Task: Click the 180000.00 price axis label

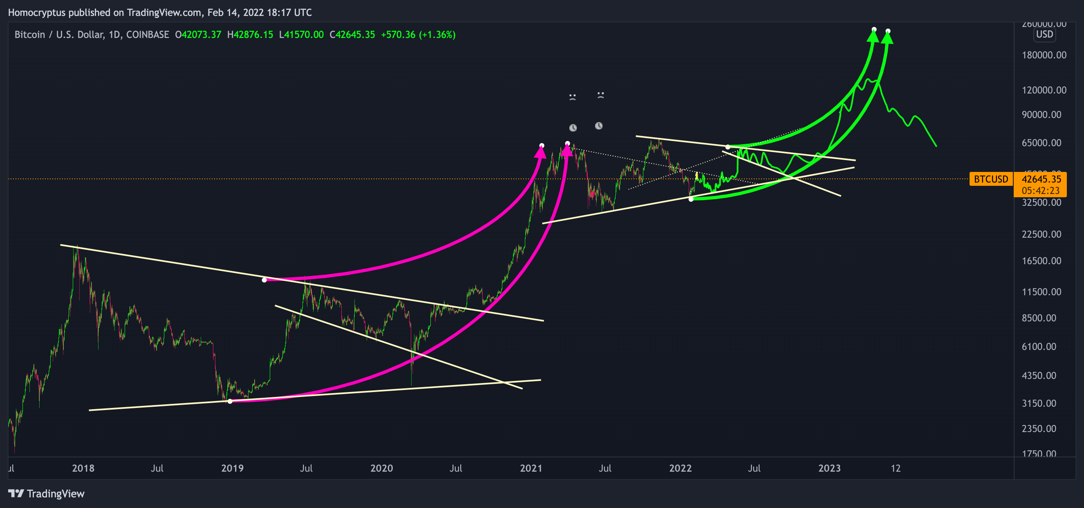Action: click(x=1044, y=55)
